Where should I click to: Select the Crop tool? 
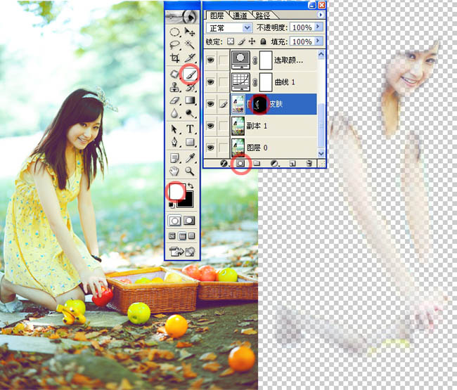(x=174, y=60)
